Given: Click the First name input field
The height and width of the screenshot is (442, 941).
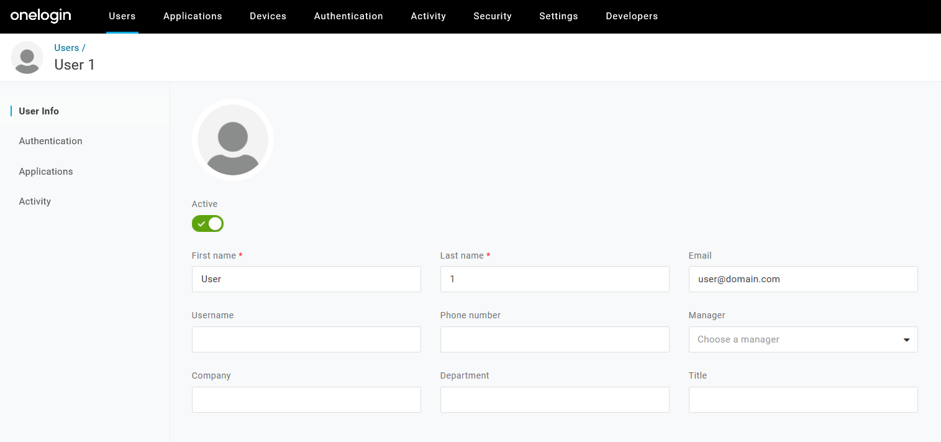Looking at the screenshot, I should [306, 279].
